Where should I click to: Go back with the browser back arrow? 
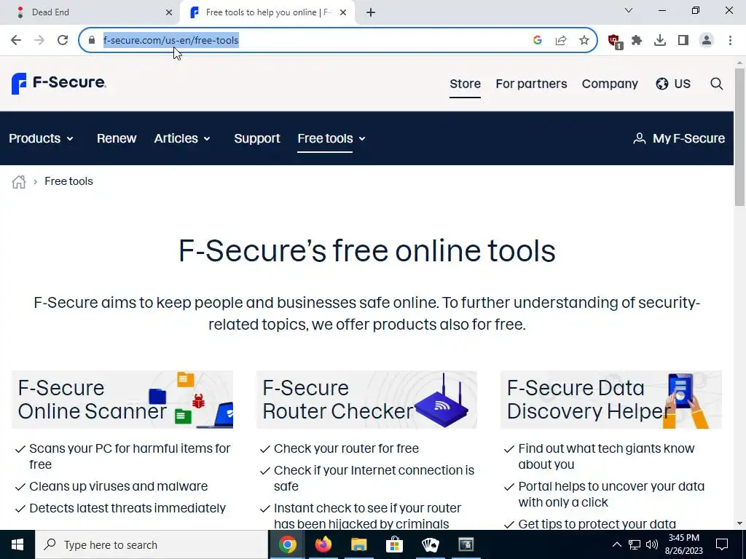[x=16, y=40]
